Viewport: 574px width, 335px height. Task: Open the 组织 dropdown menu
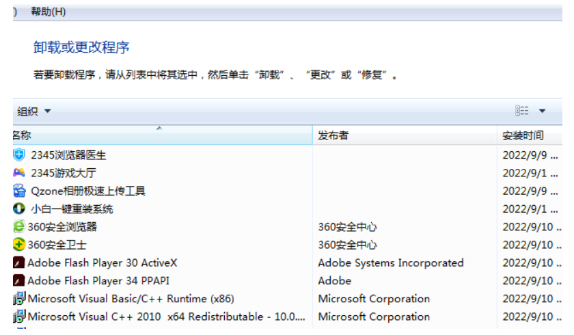[x=33, y=111]
